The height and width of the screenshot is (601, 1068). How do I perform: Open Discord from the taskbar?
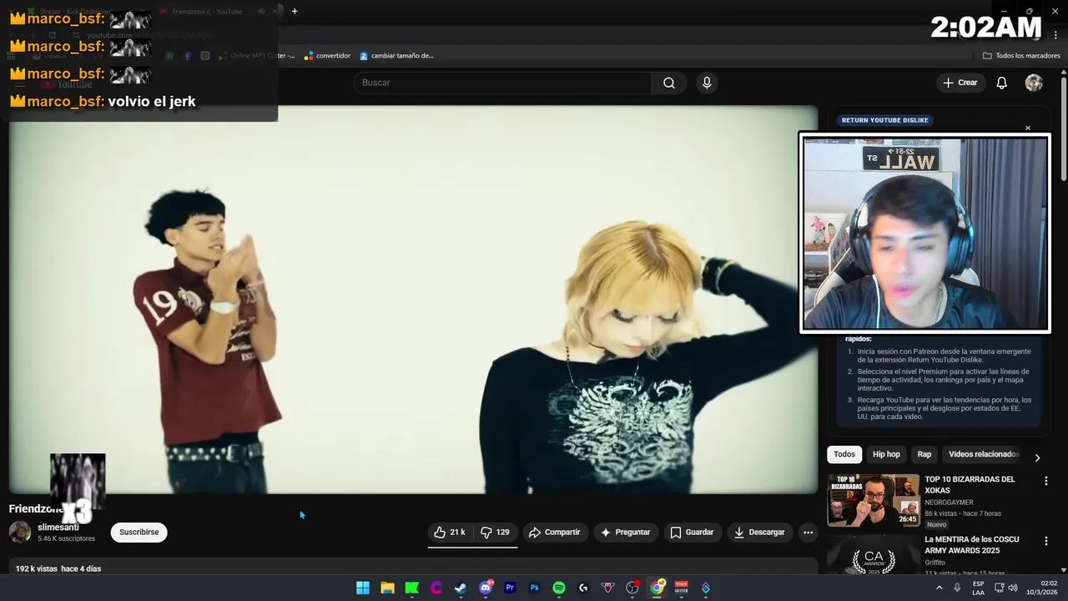(x=486, y=588)
